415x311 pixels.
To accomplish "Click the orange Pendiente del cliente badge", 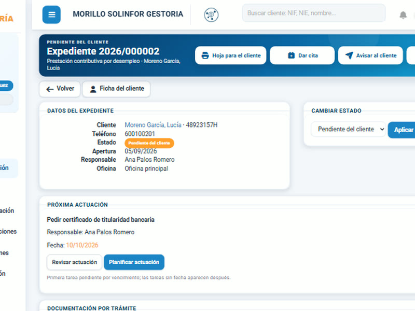I will click(149, 143).
